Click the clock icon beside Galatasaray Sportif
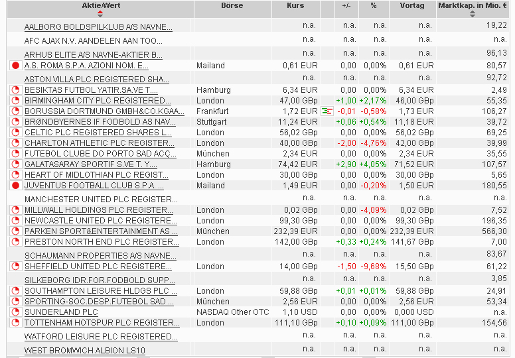 coord(15,164)
